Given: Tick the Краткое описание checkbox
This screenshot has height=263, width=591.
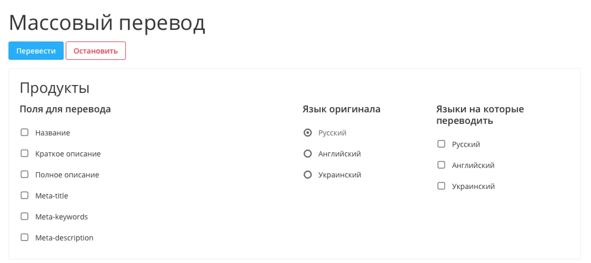Looking at the screenshot, I should click(x=24, y=154).
